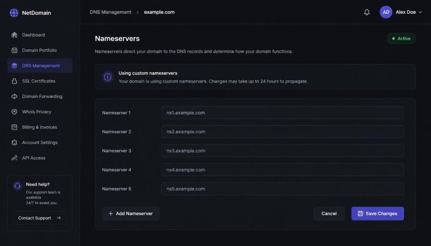Image resolution: width=431 pixels, height=246 pixels.
Task: Save Changes to nameservers
Action: 378,214
